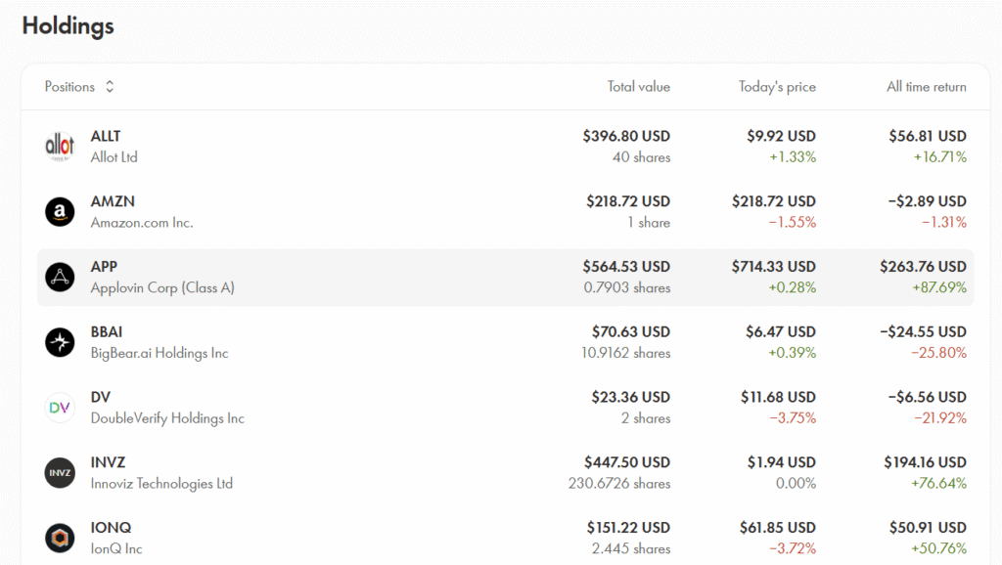1002x565 pixels.
Task: Click the Applovin logo icon
Action: (60, 278)
